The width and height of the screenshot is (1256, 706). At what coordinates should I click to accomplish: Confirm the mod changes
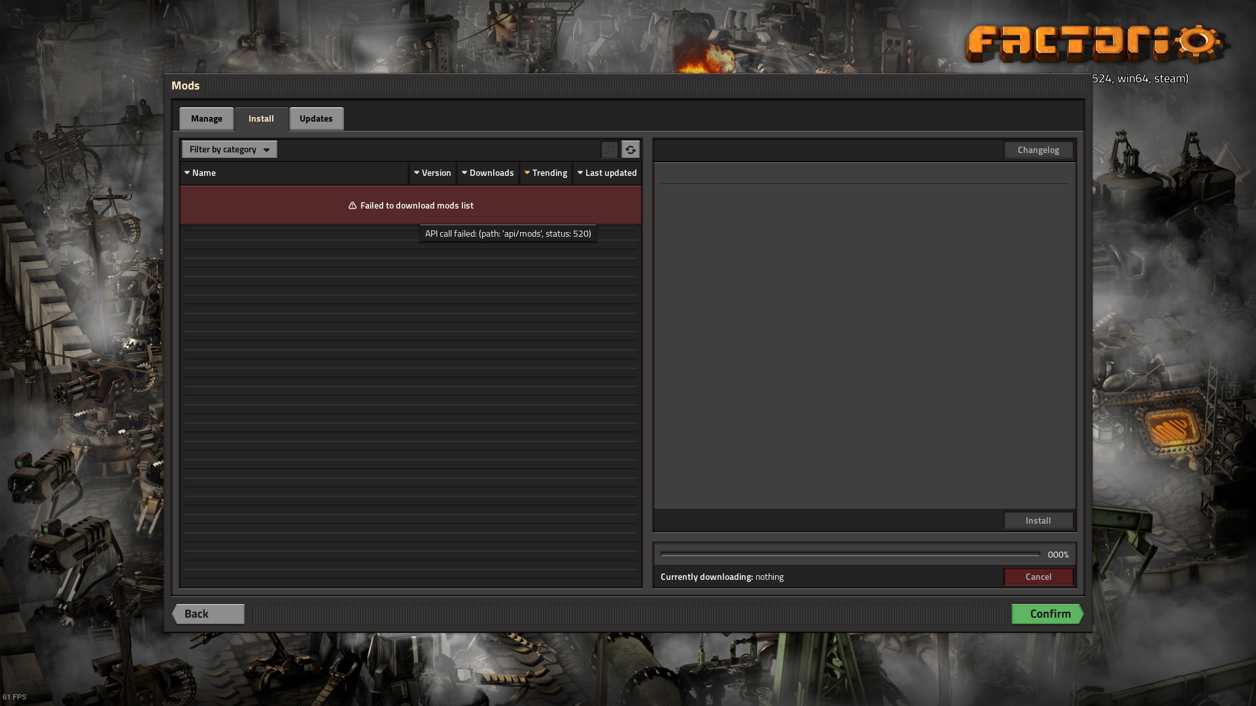point(1047,614)
